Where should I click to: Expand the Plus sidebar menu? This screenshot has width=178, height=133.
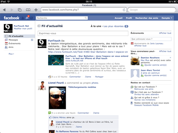11,54
